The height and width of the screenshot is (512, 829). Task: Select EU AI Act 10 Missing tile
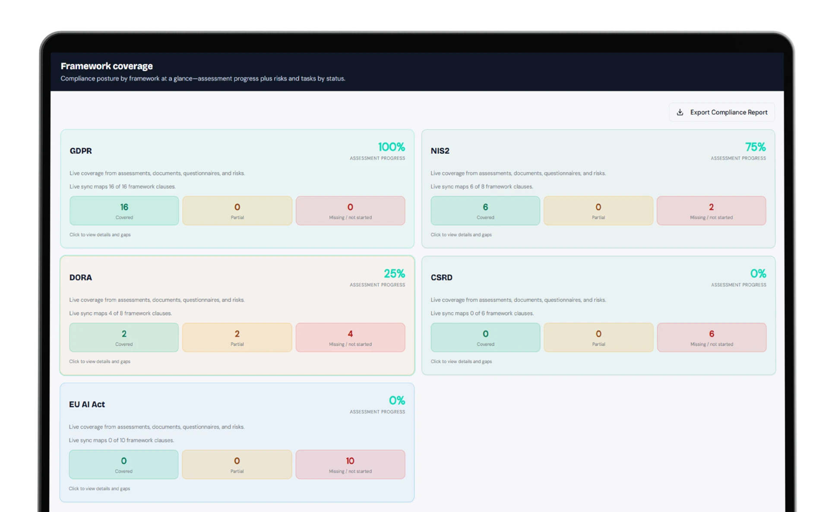[350, 465]
